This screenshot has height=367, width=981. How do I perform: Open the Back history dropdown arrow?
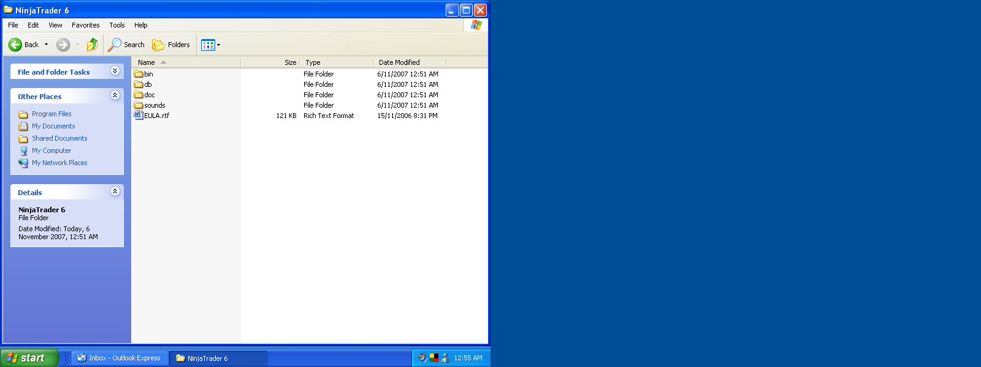tap(46, 45)
